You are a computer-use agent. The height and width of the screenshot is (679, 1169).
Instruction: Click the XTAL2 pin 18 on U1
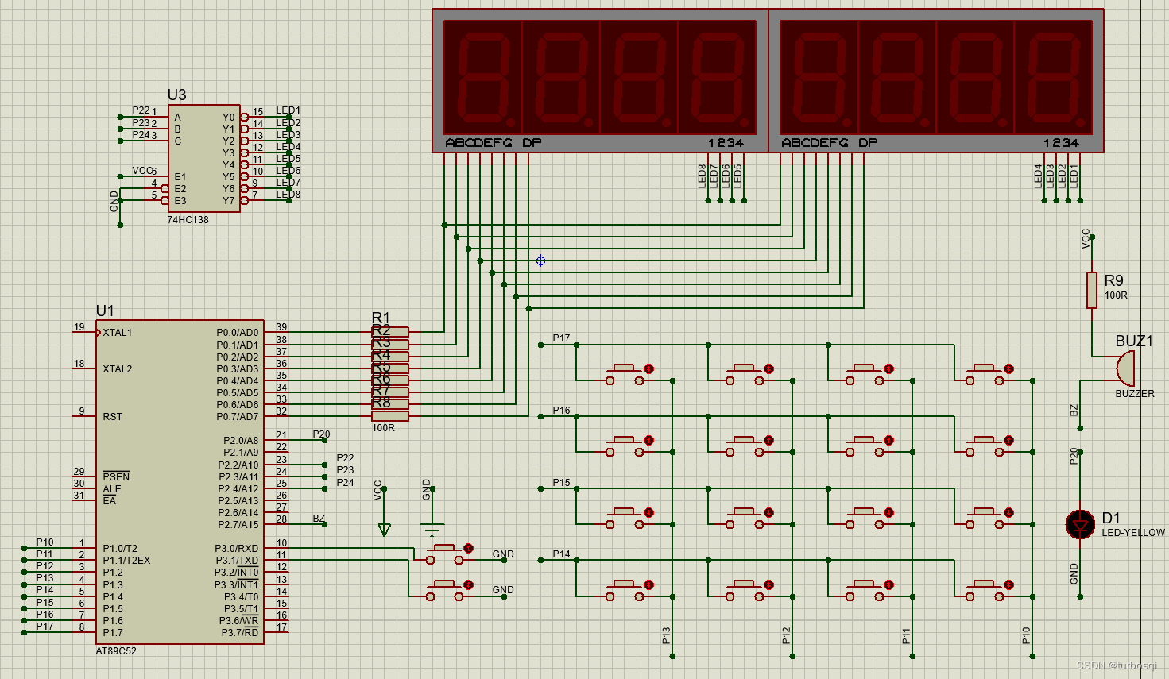point(84,368)
